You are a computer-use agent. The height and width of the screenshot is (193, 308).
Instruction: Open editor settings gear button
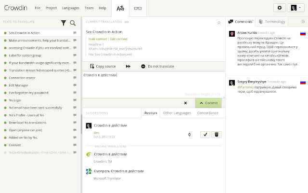point(279,8)
